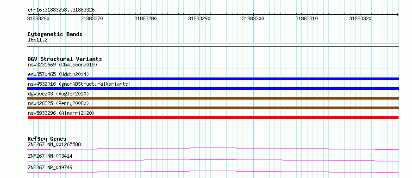
Task: Click the Cytogenetic Bands track title
Action: click(x=55, y=34)
